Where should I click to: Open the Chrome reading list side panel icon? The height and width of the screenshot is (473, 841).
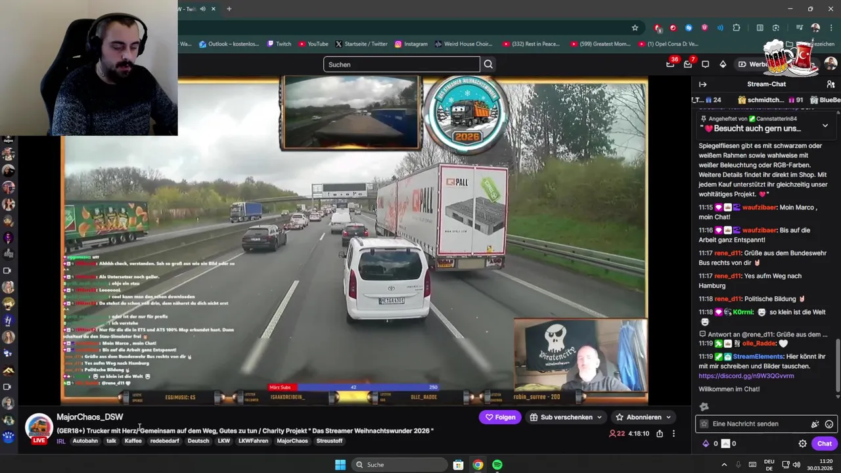(760, 28)
